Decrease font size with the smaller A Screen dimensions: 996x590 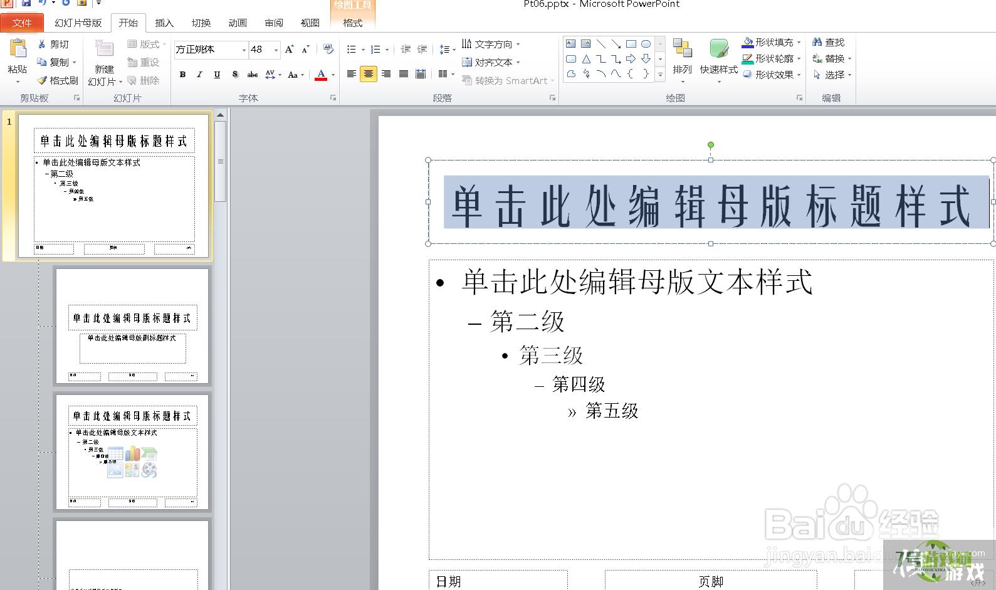click(x=305, y=49)
